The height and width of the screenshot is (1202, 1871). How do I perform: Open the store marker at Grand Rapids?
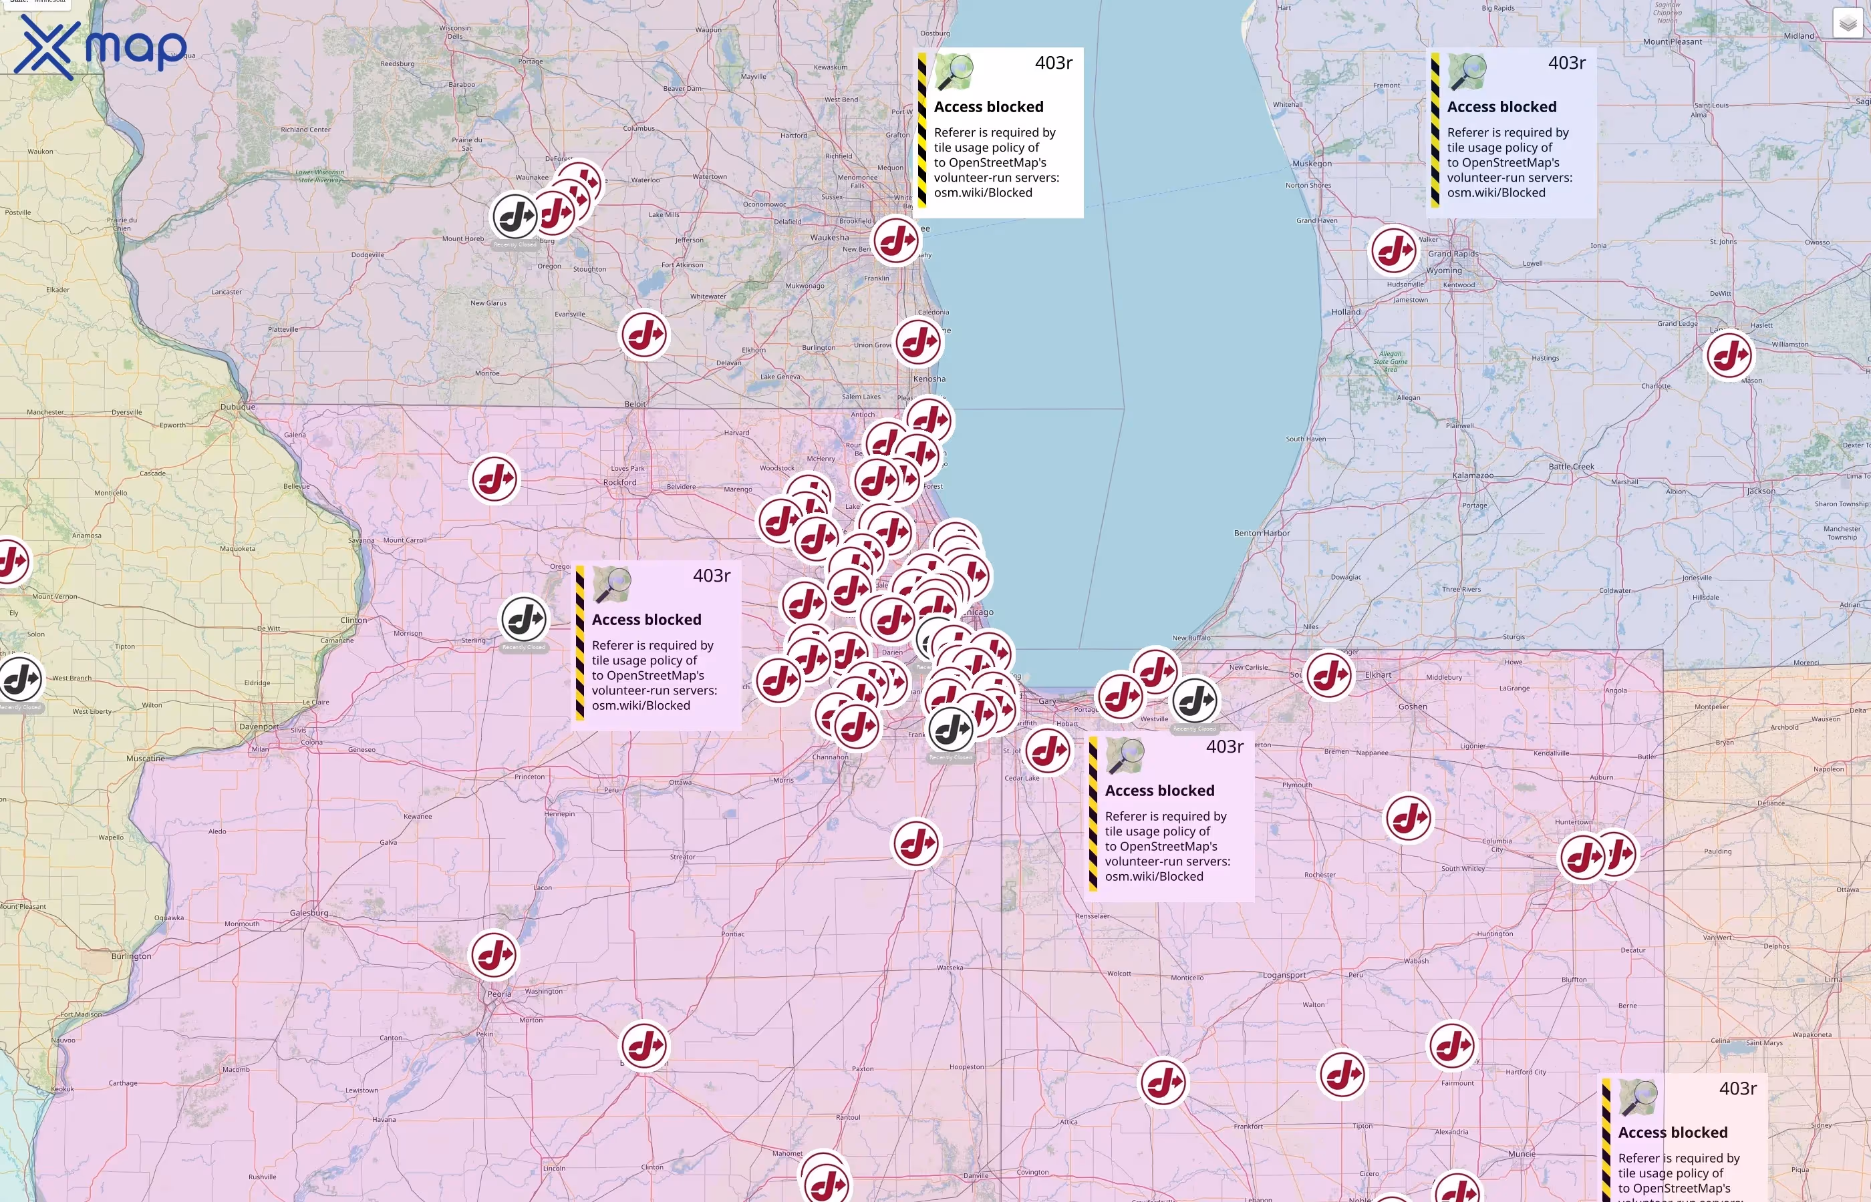[x=1395, y=250]
